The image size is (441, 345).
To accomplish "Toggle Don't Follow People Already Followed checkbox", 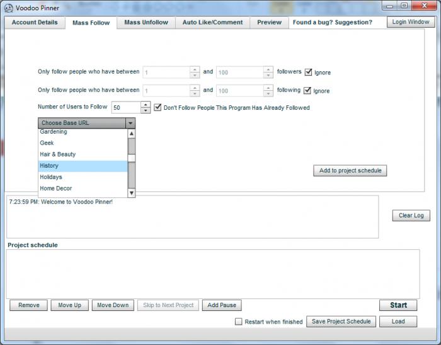I will pos(157,107).
